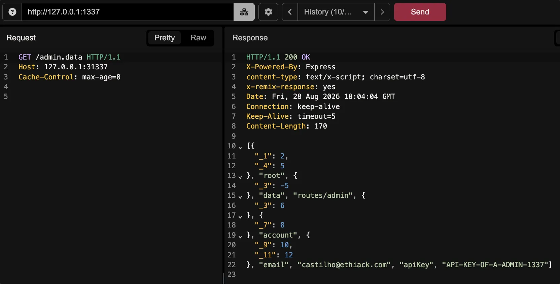Click the Keep-Alive: timeout=5 header
The width and height of the screenshot is (560, 284).
(x=291, y=116)
